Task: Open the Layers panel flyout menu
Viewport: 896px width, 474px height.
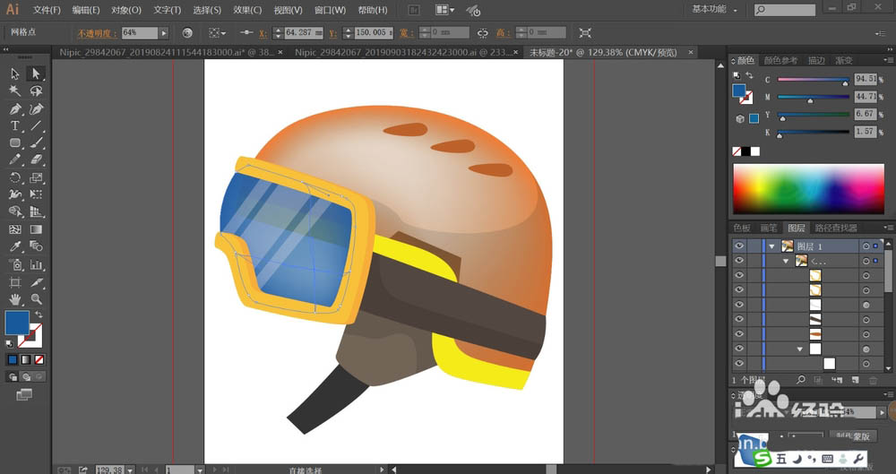Action: tap(888, 228)
